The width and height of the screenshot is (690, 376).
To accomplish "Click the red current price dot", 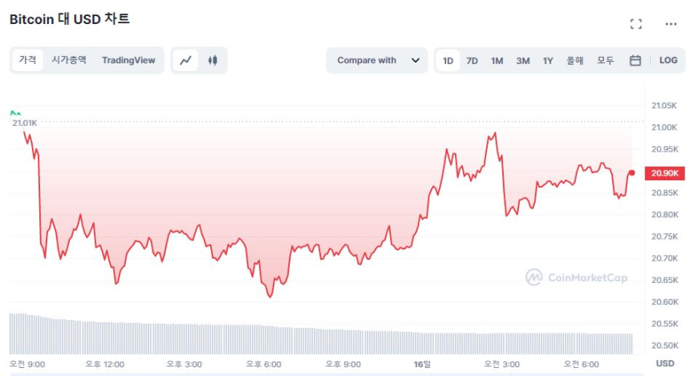I will tap(632, 172).
